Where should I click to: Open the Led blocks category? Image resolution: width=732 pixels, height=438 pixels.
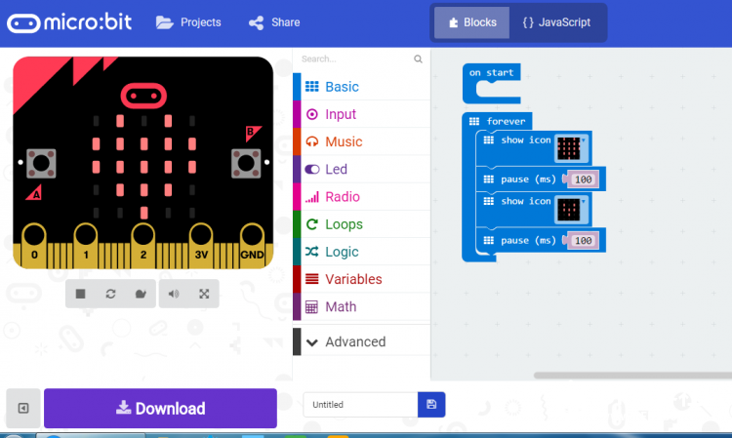(x=361, y=170)
